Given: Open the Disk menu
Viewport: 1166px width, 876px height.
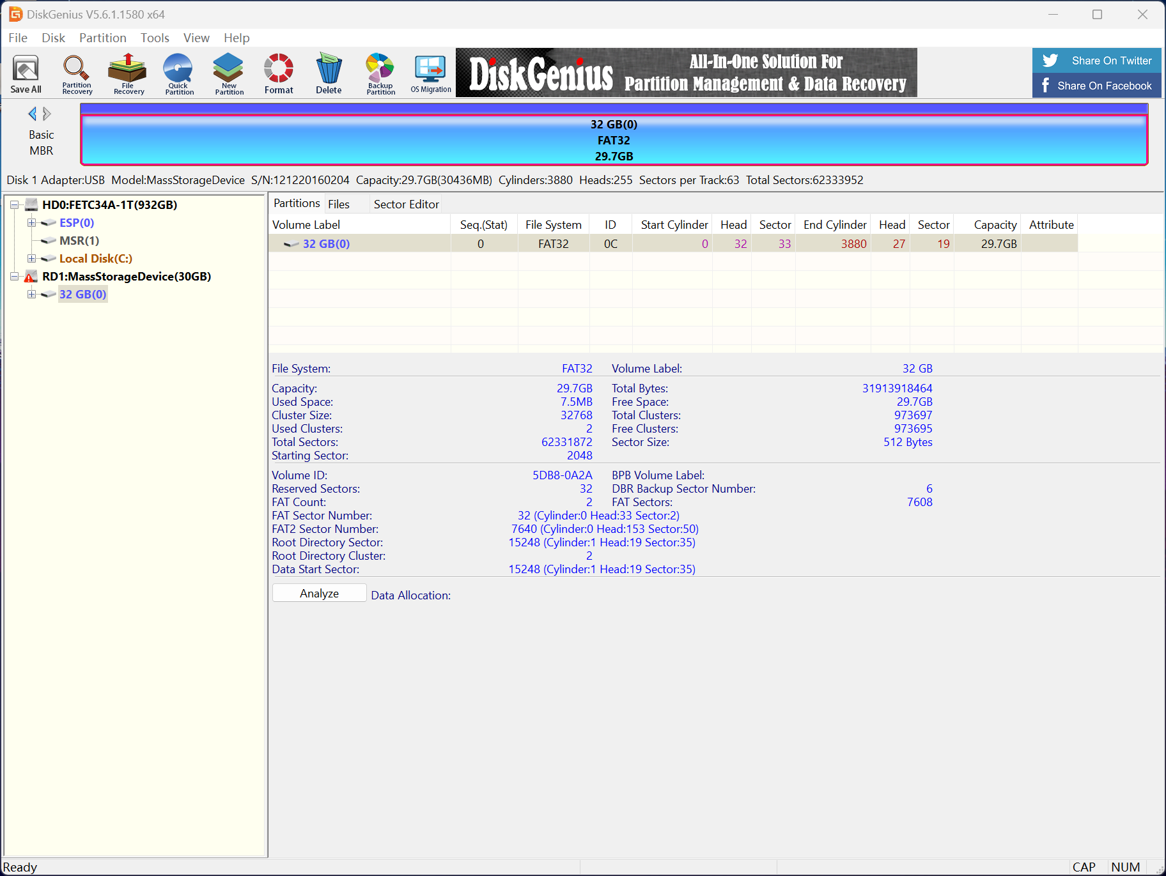Looking at the screenshot, I should tap(54, 38).
